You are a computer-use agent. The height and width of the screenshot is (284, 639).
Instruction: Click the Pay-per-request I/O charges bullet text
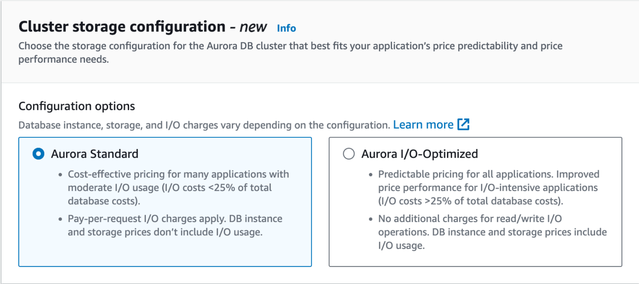(175, 225)
